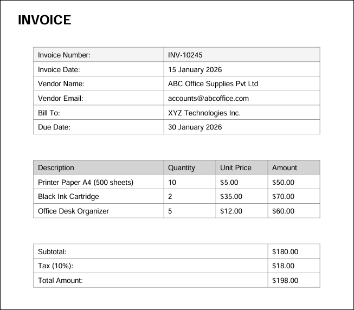Viewport: 354px width, 310px height.
Task: Click the Invoice Number label cell
Action: (x=64, y=55)
